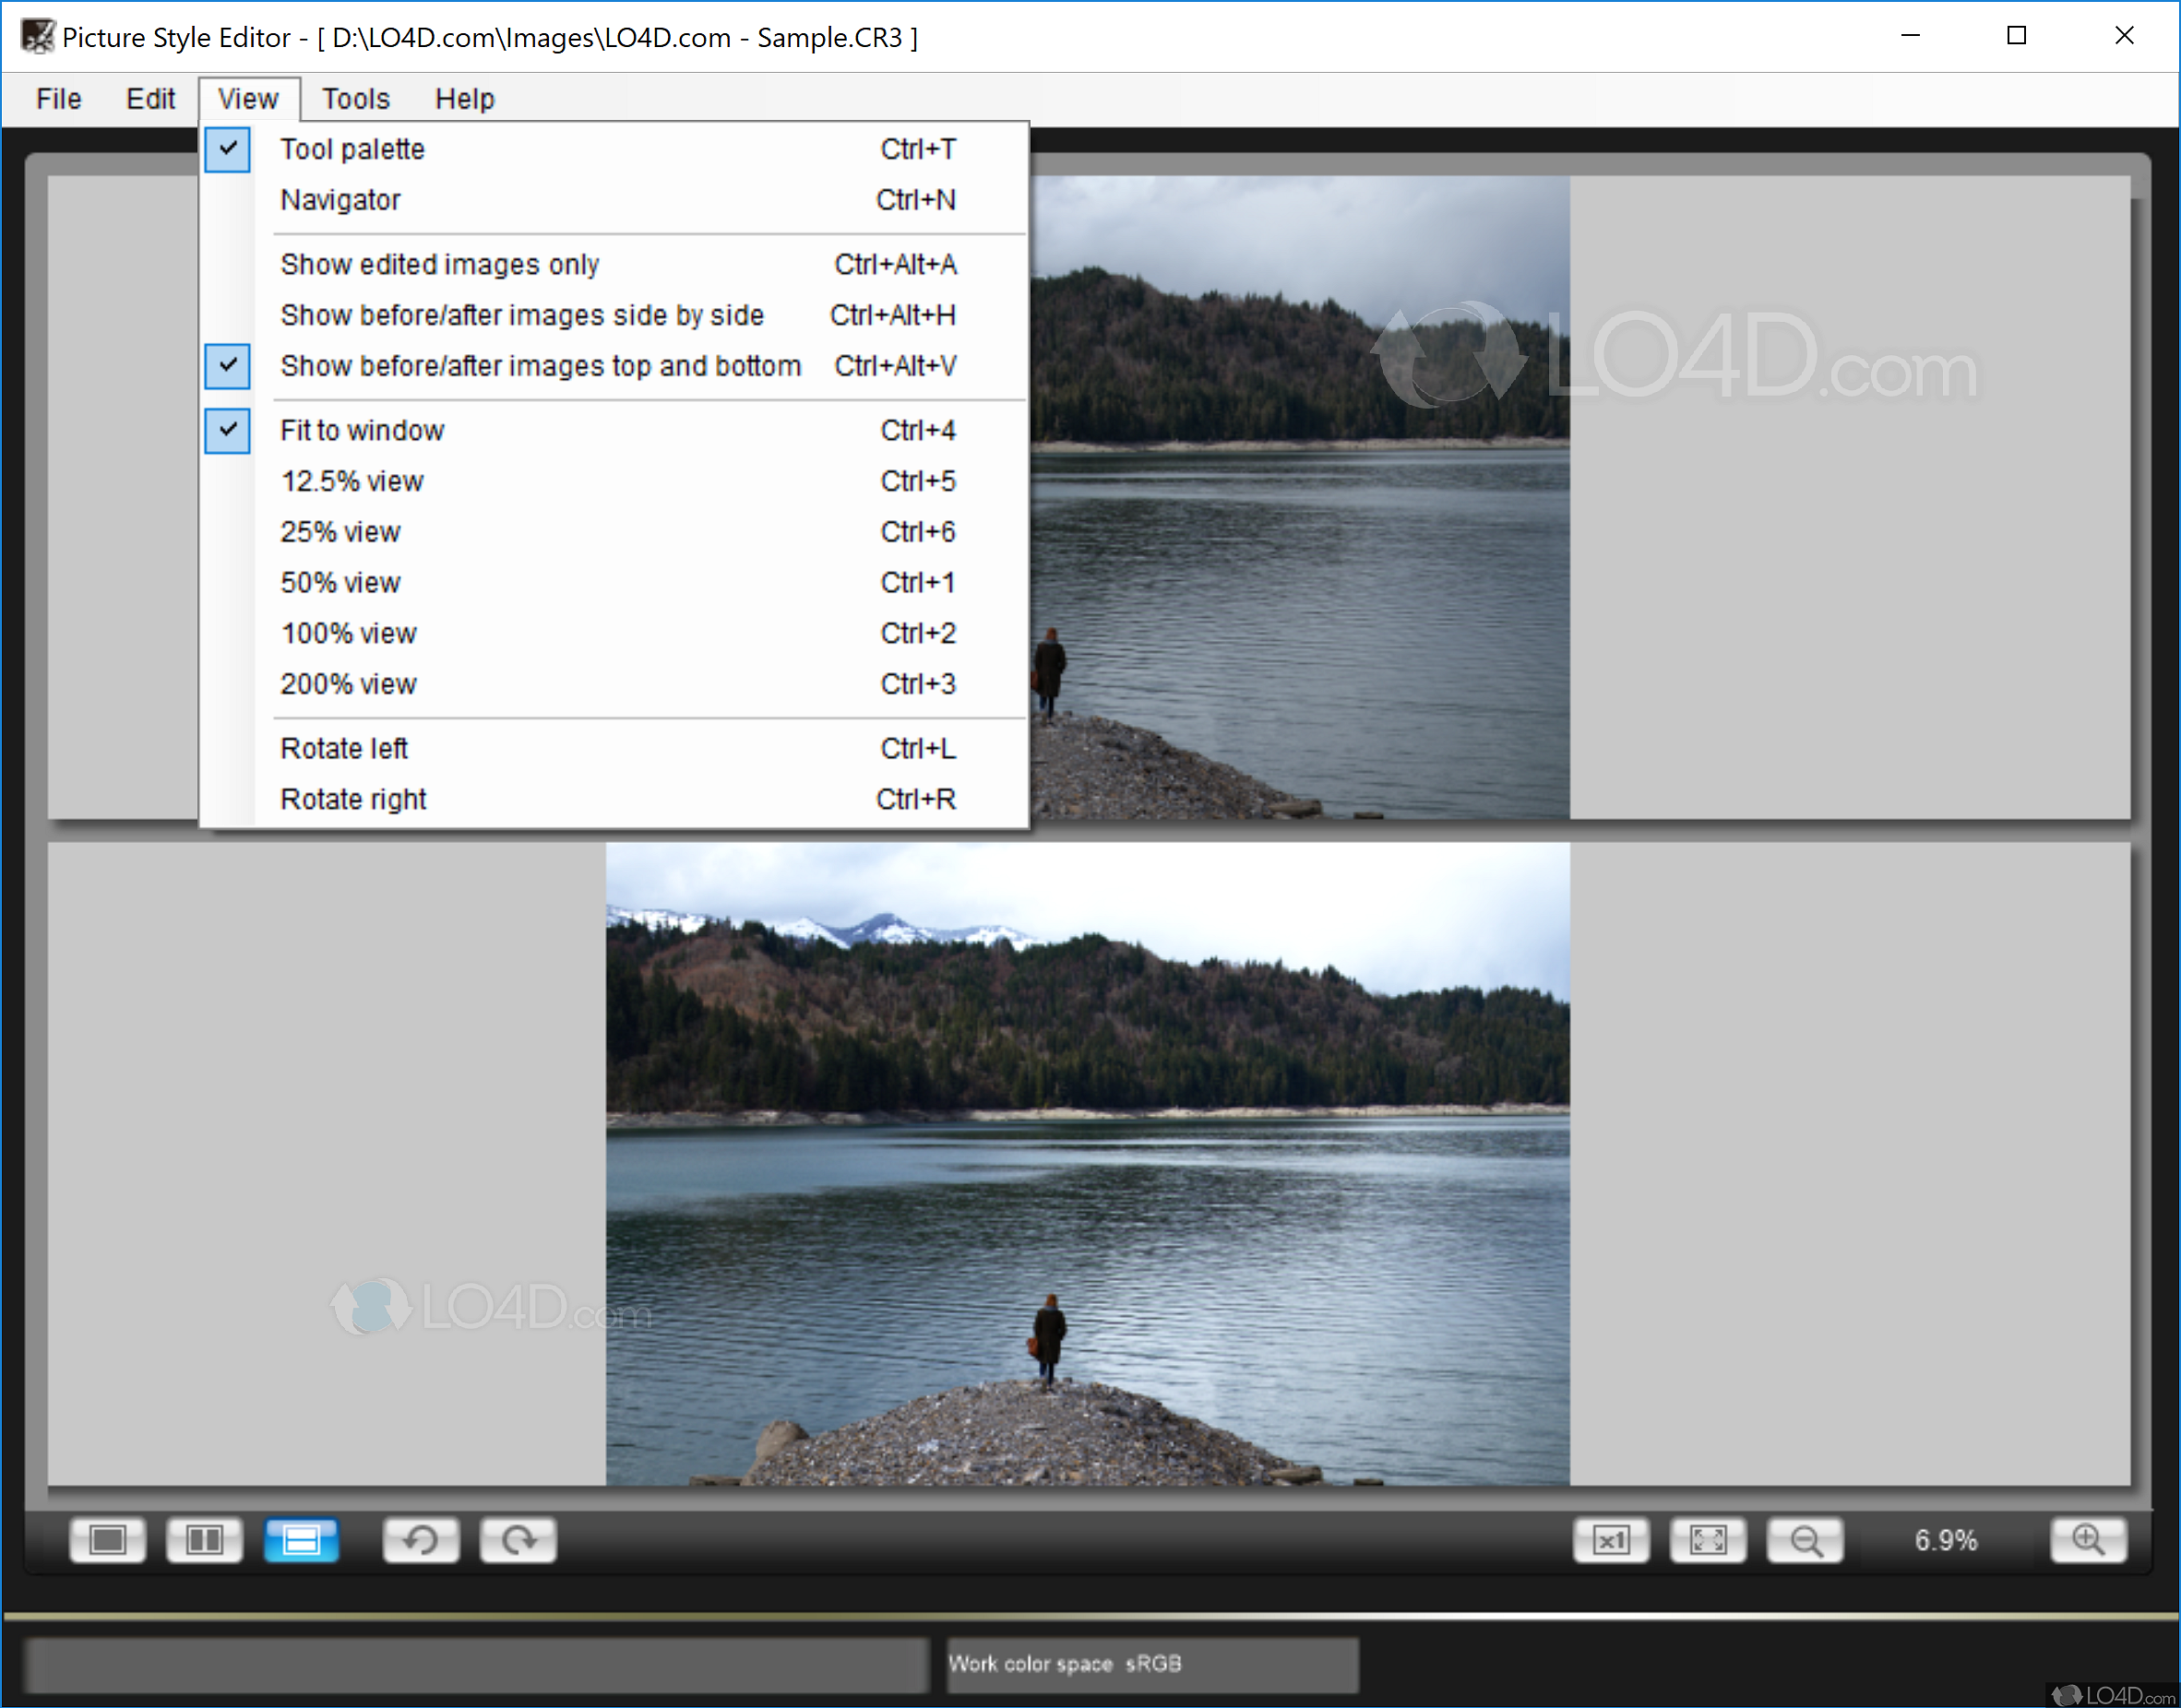Click the Work color space sRGB field

click(1152, 1663)
